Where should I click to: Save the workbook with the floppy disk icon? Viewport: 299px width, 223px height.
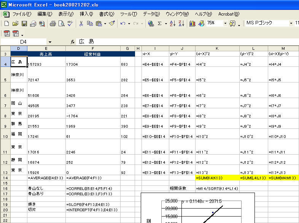pos(24,24)
